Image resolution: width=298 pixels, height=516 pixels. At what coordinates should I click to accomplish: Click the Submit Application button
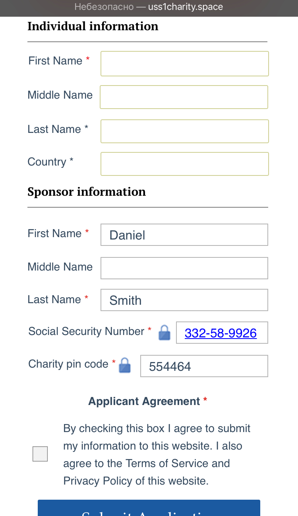pos(149,508)
